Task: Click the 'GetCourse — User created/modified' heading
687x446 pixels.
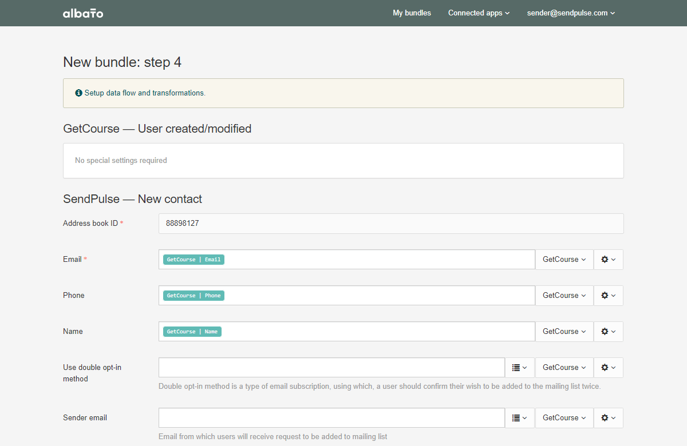Action: click(x=157, y=129)
